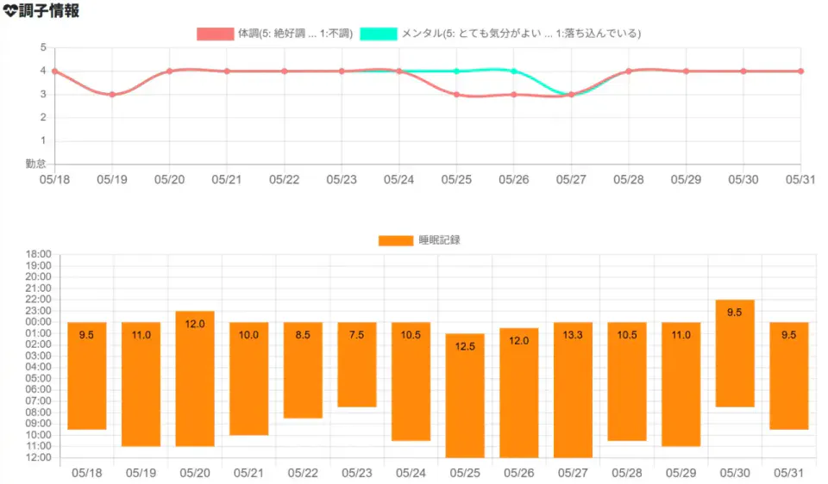The image size is (828, 484).
Task: Click the 05/30 sleep bar labeled 9.5
Action: click(x=735, y=353)
